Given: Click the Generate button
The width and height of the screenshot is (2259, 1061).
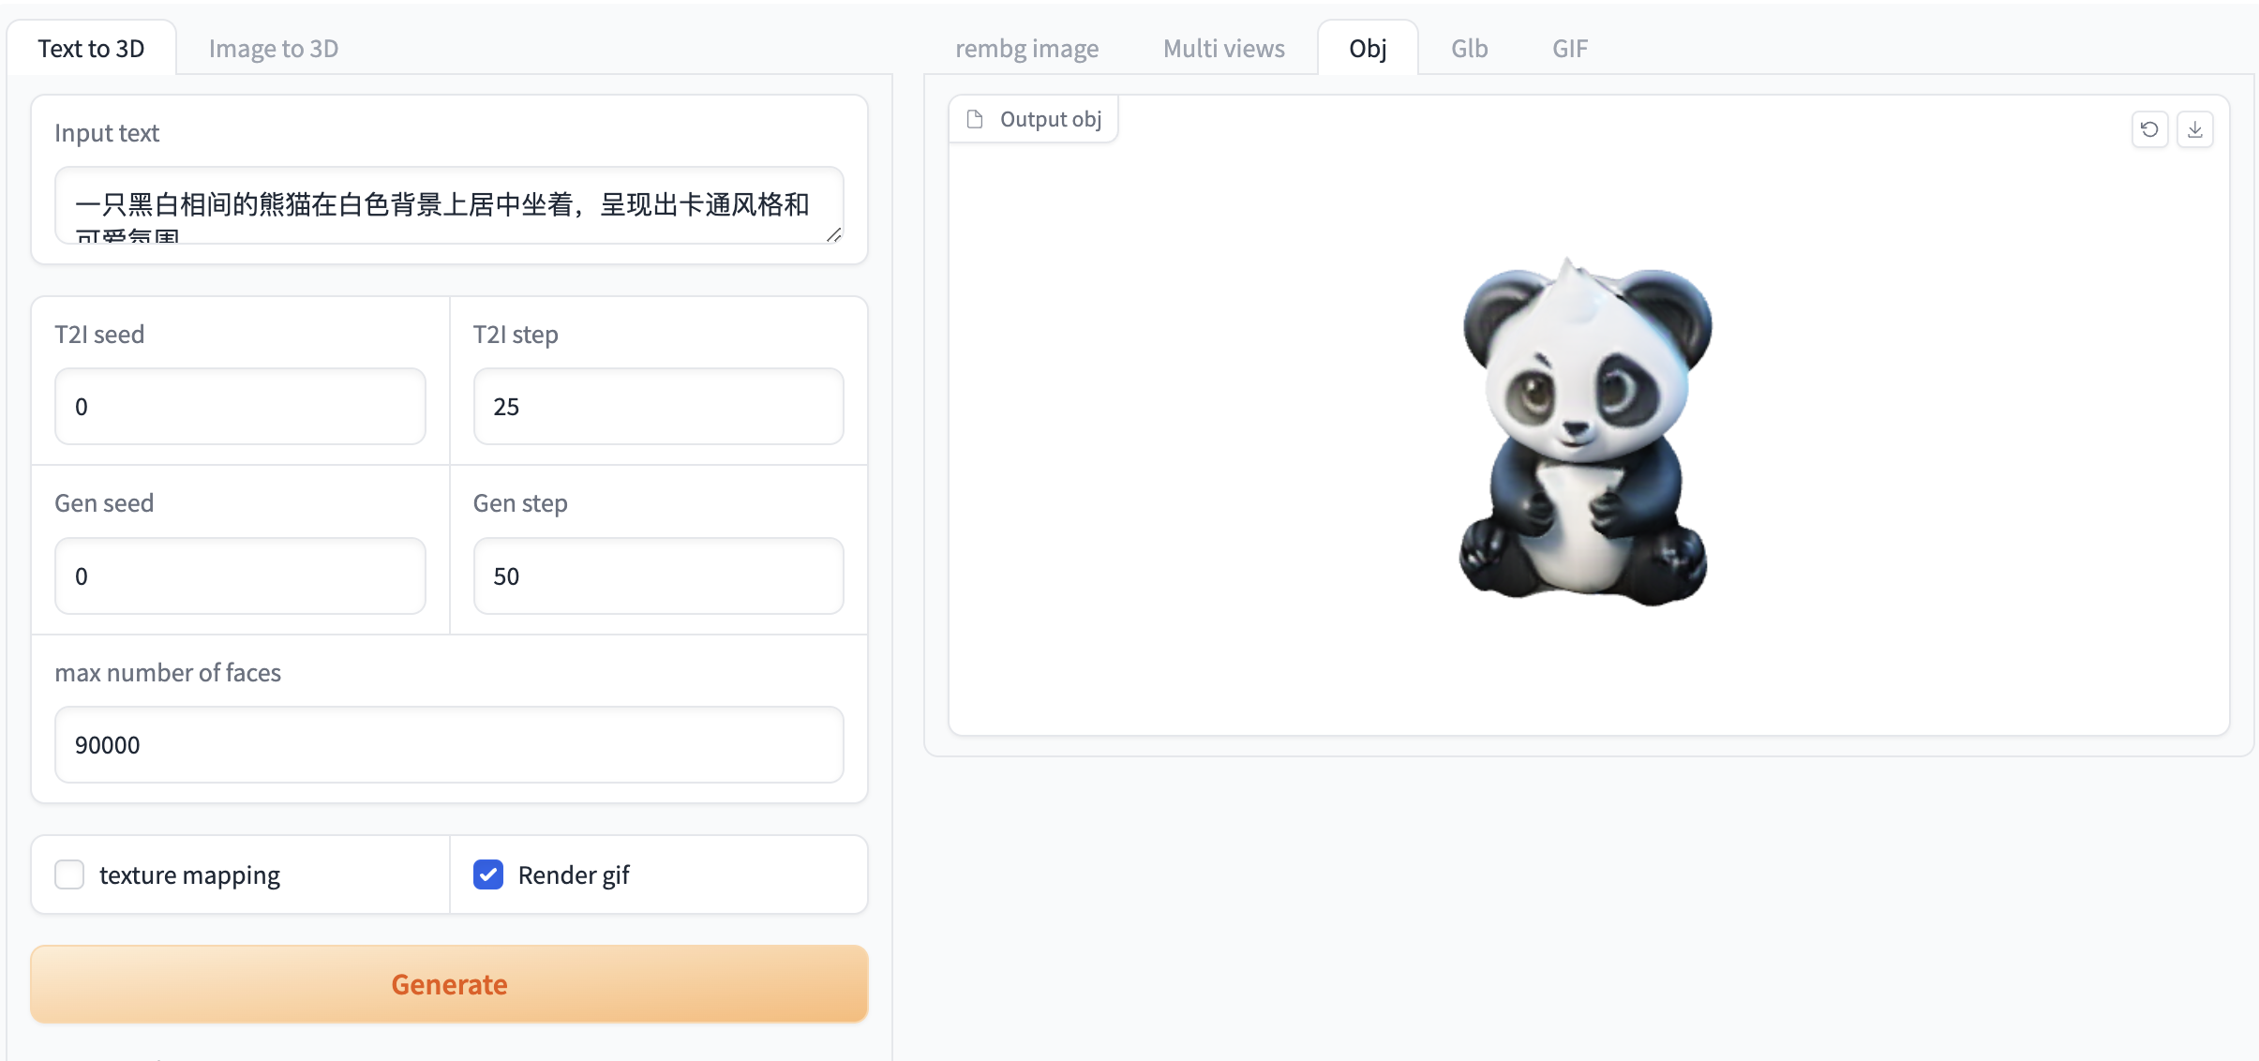Looking at the screenshot, I should coord(449,984).
